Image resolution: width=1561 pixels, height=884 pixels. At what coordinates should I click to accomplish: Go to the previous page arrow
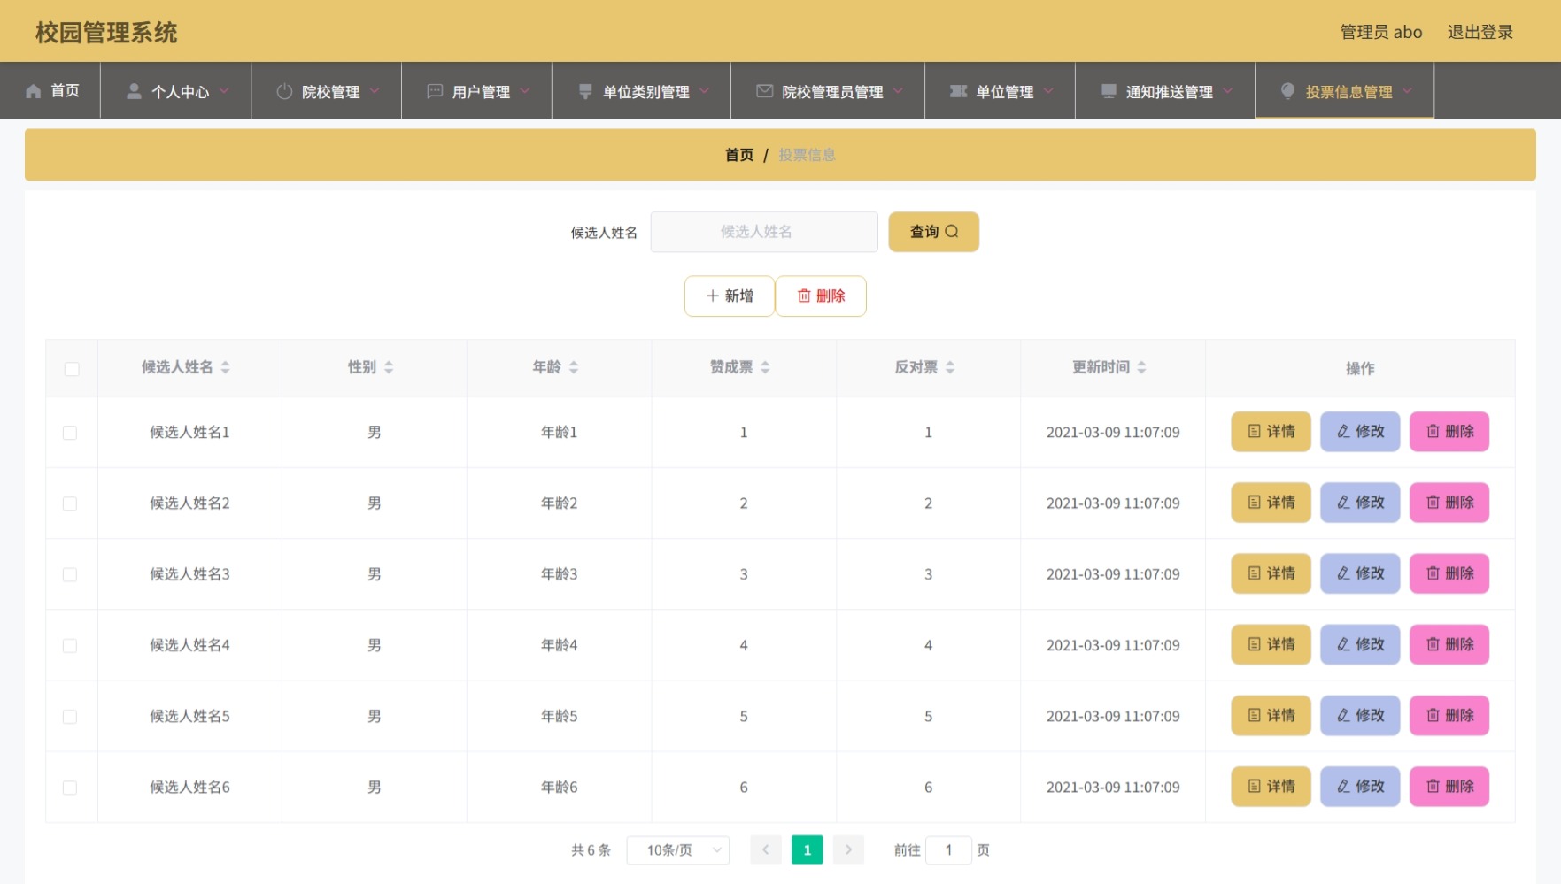(x=766, y=849)
